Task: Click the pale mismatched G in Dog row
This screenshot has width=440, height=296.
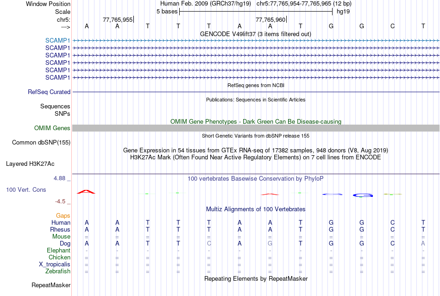Action: (x=270, y=244)
